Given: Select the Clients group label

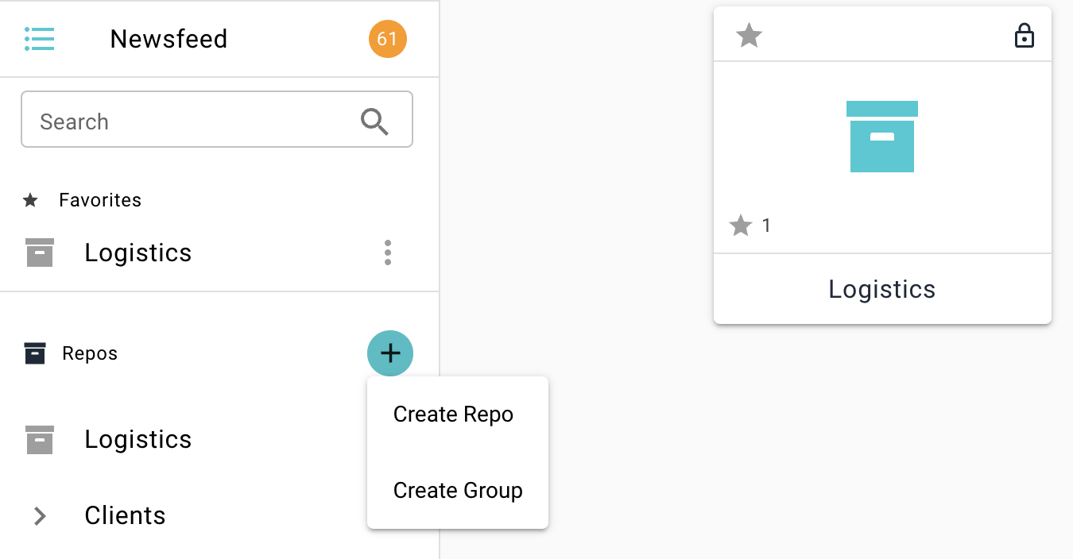Looking at the screenshot, I should click(125, 516).
